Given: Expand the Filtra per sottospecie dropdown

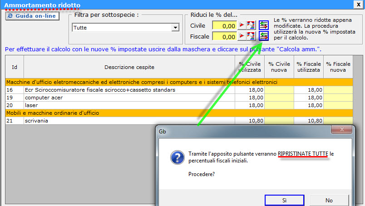Looking at the screenshot, I should 175,28.
